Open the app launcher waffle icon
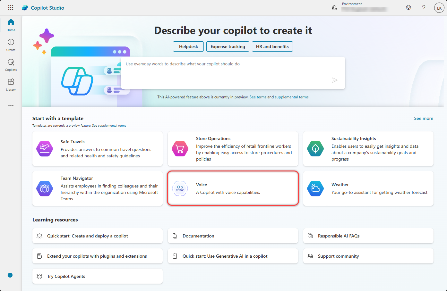This screenshot has width=447, height=291. [11, 8]
